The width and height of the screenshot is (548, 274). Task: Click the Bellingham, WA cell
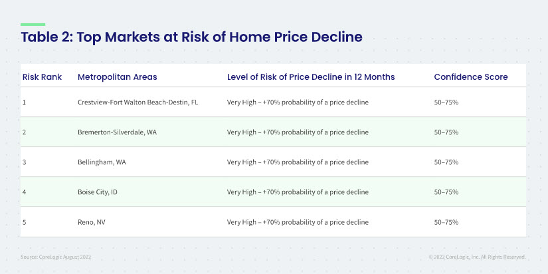102,162
